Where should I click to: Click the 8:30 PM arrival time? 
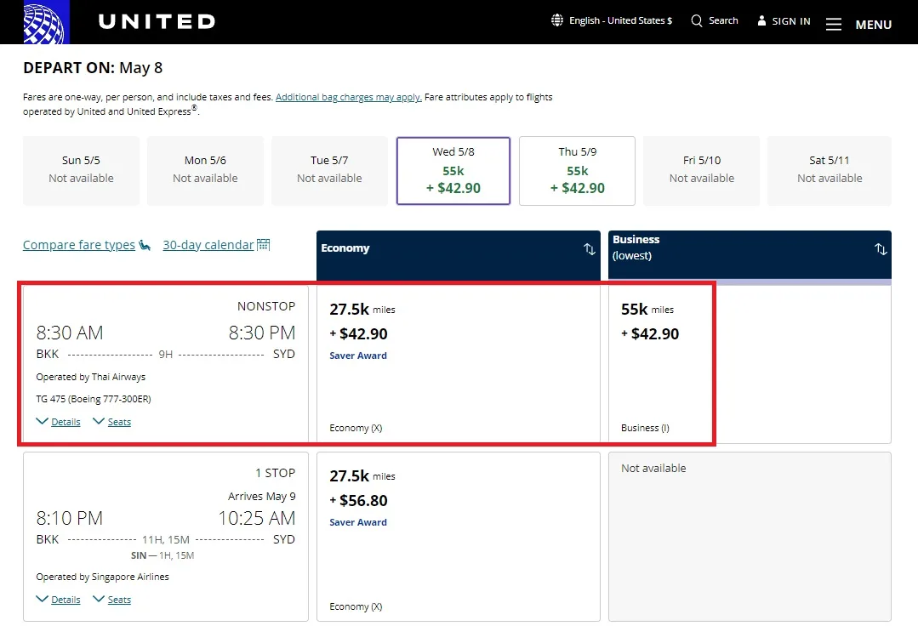click(x=262, y=333)
